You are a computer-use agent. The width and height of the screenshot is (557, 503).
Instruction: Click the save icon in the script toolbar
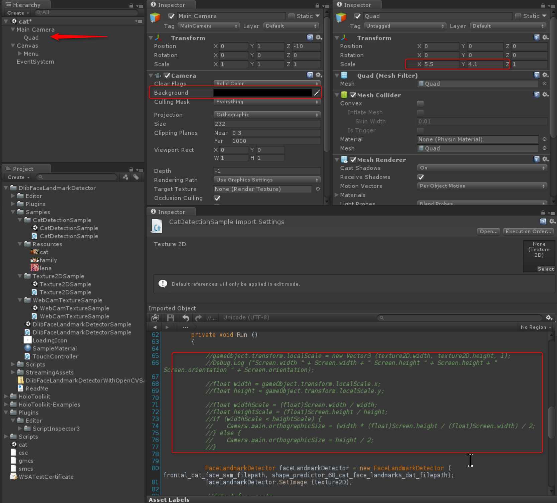click(x=171, y=318)
